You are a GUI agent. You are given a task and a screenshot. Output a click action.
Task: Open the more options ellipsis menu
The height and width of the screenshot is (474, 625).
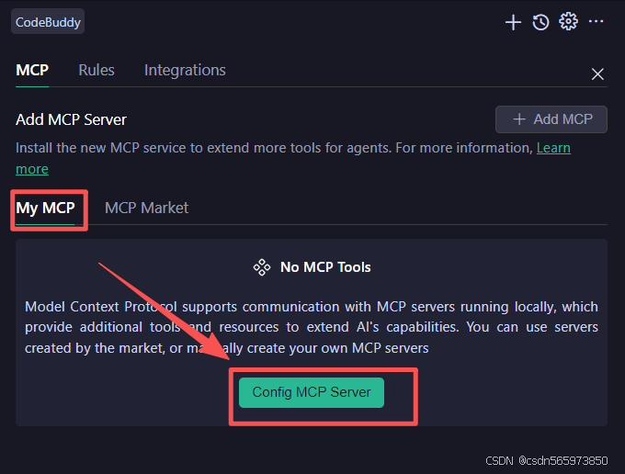(596, 21)
